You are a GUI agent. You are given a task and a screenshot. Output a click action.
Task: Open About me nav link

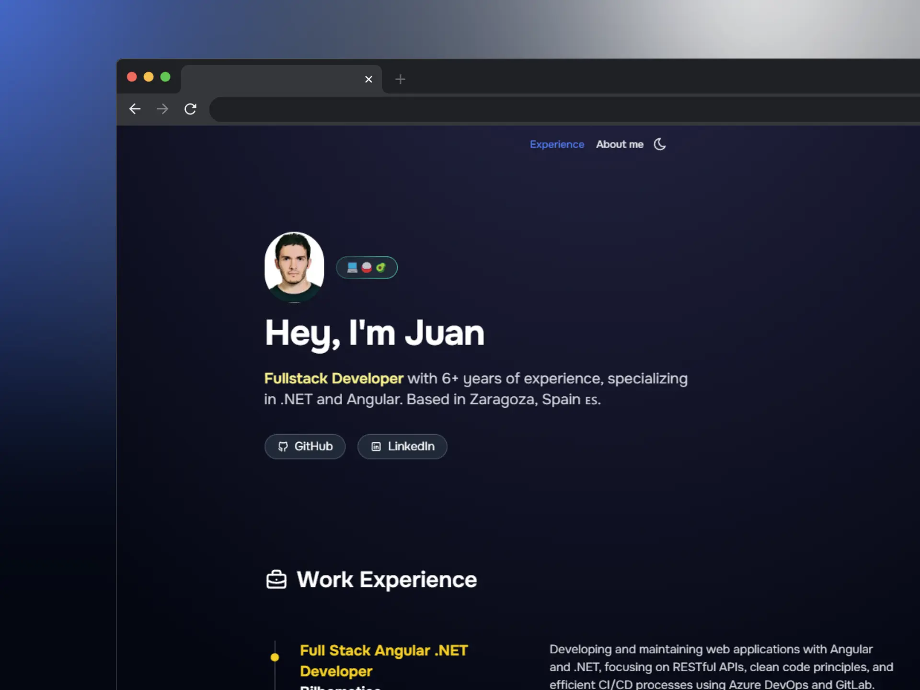click(x=620, y=144)
